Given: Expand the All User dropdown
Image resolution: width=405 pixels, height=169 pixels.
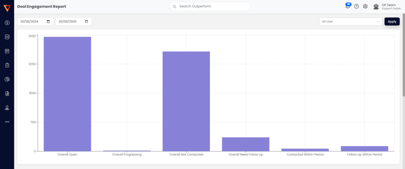Looking at the screenshot, I should point(350,22).
